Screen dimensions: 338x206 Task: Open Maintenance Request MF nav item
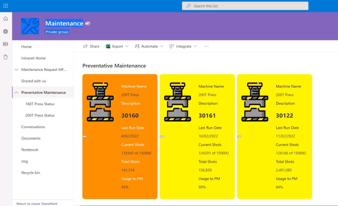pyautogui.click(x=44, y=69)
